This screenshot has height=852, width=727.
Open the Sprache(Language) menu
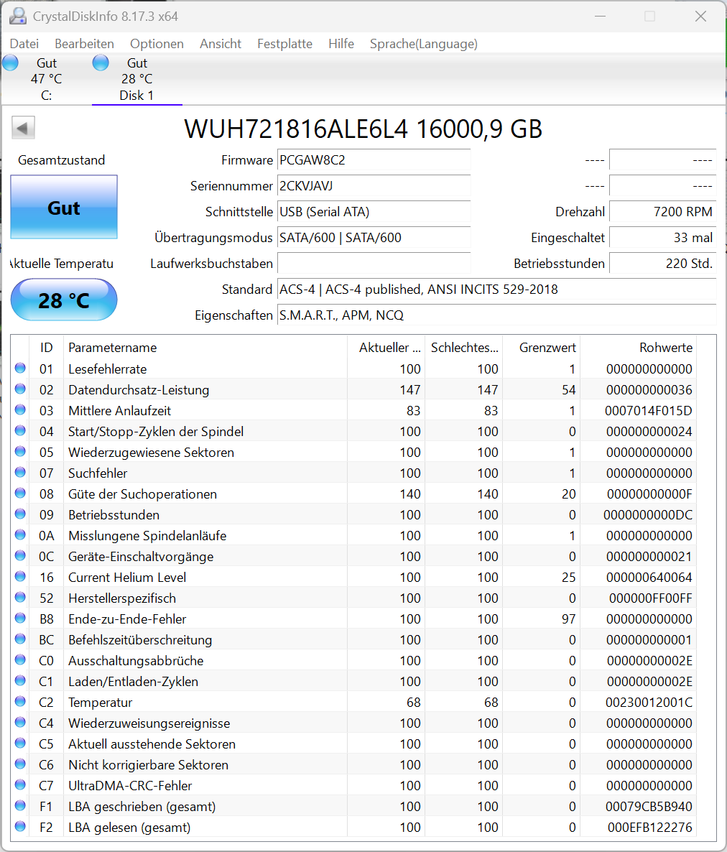[424, 44]
